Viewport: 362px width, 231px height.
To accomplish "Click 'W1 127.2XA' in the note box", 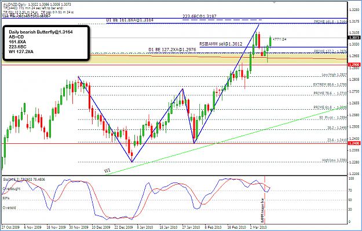I will [21, 52].
